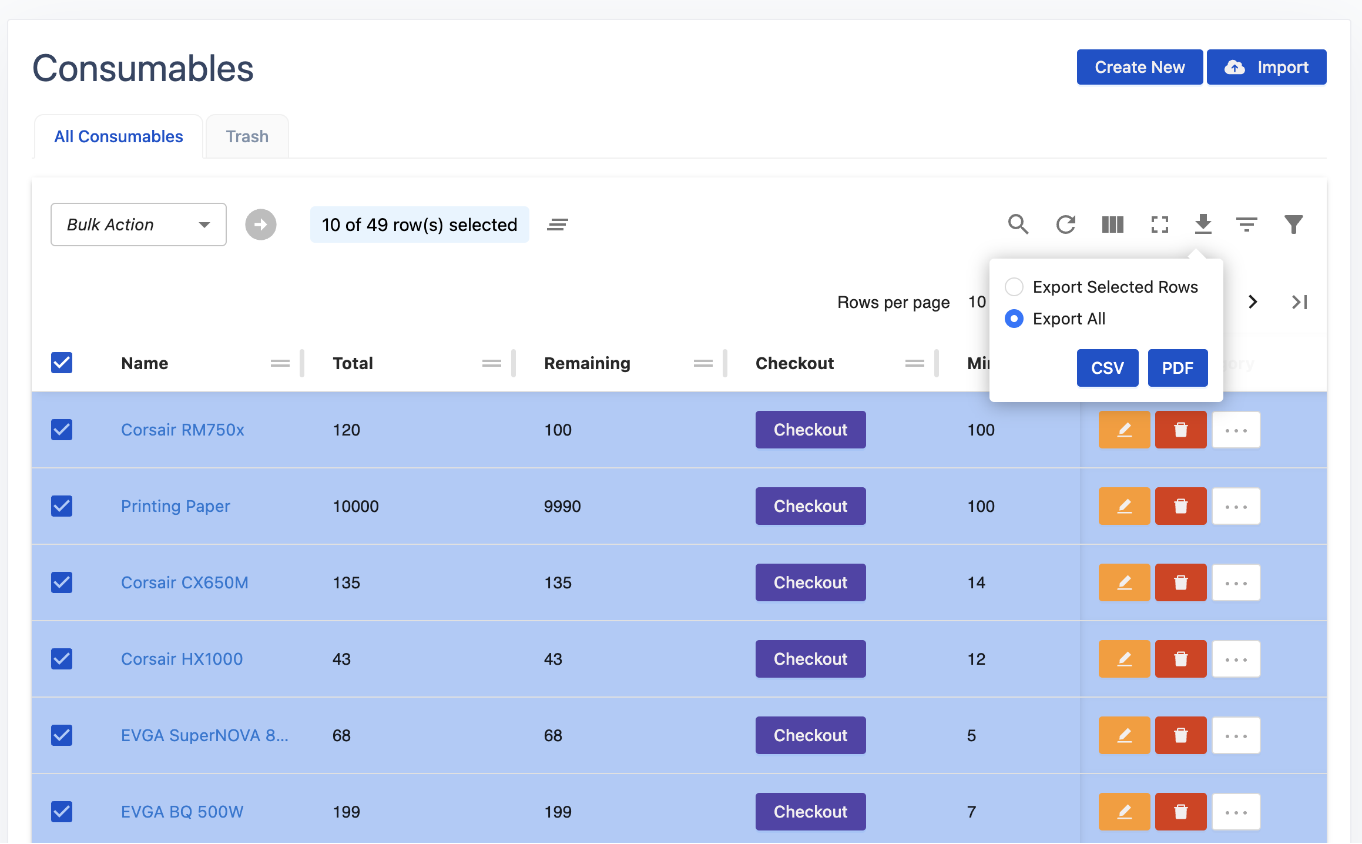
Task: Click the Import button
Action: [1266, 67]
